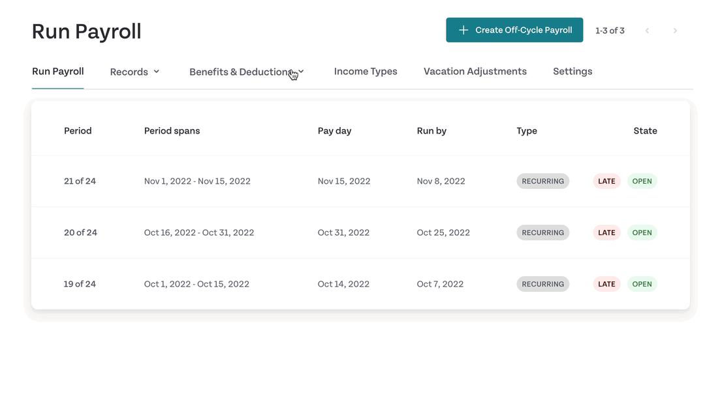
Task: Click the Period column header
Action: point(78,131)
